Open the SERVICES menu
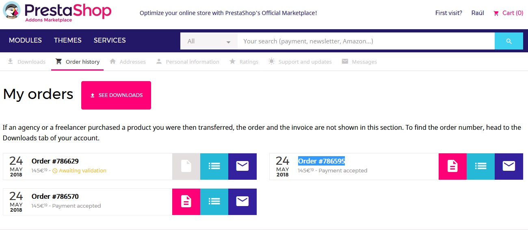The image size is (528, 230). point(110,40)
